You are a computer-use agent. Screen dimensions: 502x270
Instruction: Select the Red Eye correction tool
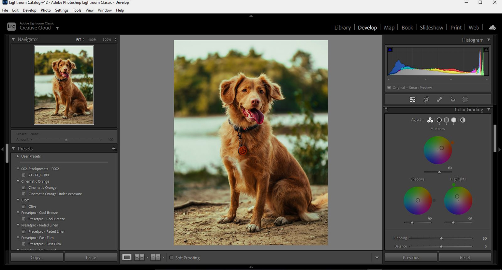[453, 100]
